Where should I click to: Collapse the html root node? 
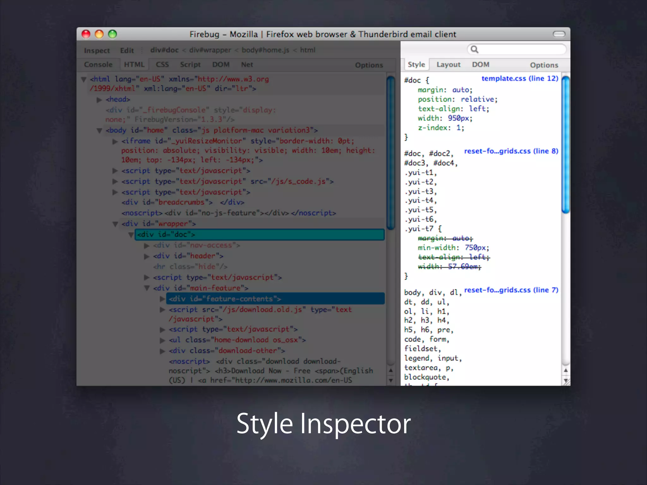[x=84, y=79]
